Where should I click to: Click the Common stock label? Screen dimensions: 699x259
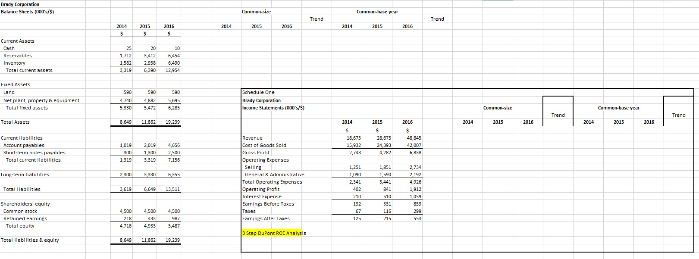pos(20,211)
